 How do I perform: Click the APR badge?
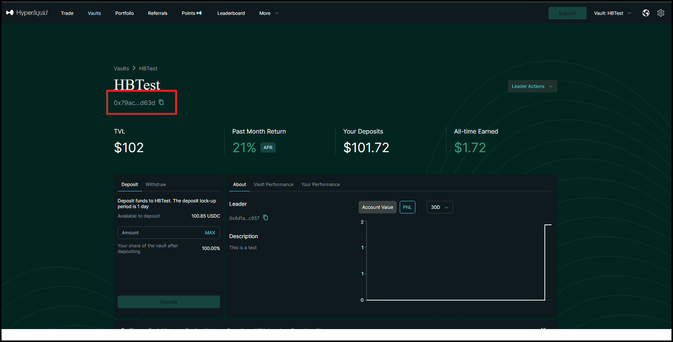click(x=268, y=148)
